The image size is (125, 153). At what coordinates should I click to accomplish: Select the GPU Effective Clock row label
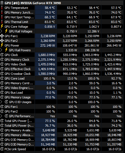(x=17, y=69)
